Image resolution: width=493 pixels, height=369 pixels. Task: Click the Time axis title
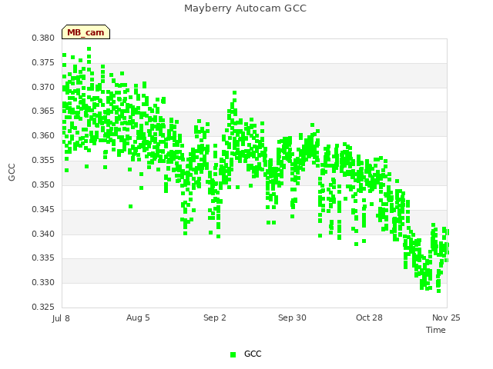(436, 330)
